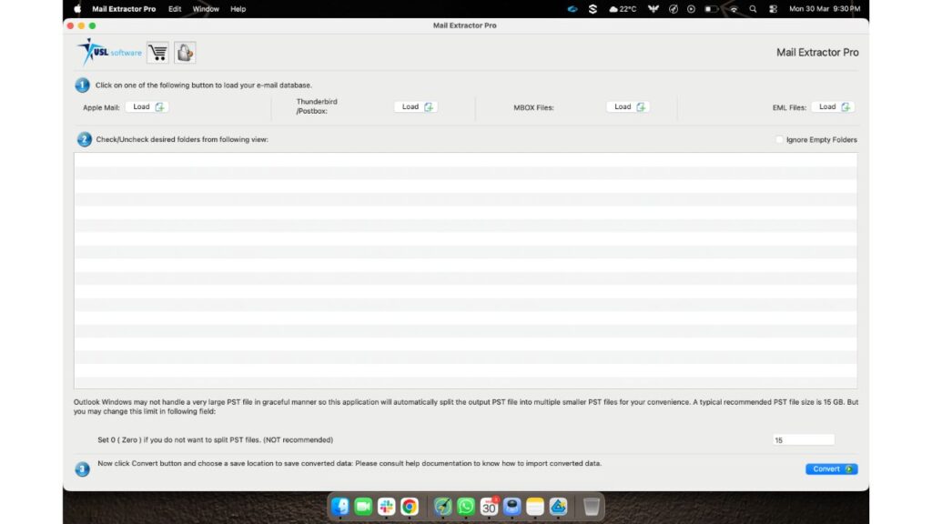Viewport: 932px width, 524px height.
Task: Click the butterfly-shaped menu bar icon
Action: click(653, 9)
